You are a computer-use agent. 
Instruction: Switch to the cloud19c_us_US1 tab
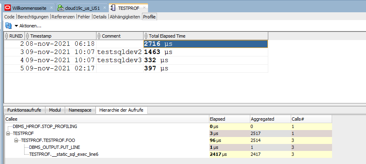[82, 9]
